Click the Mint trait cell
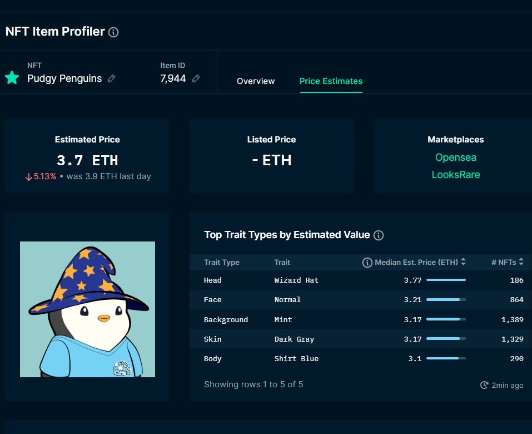The width and height of the screenshot is (532, 434). click(x=283, y=319)
